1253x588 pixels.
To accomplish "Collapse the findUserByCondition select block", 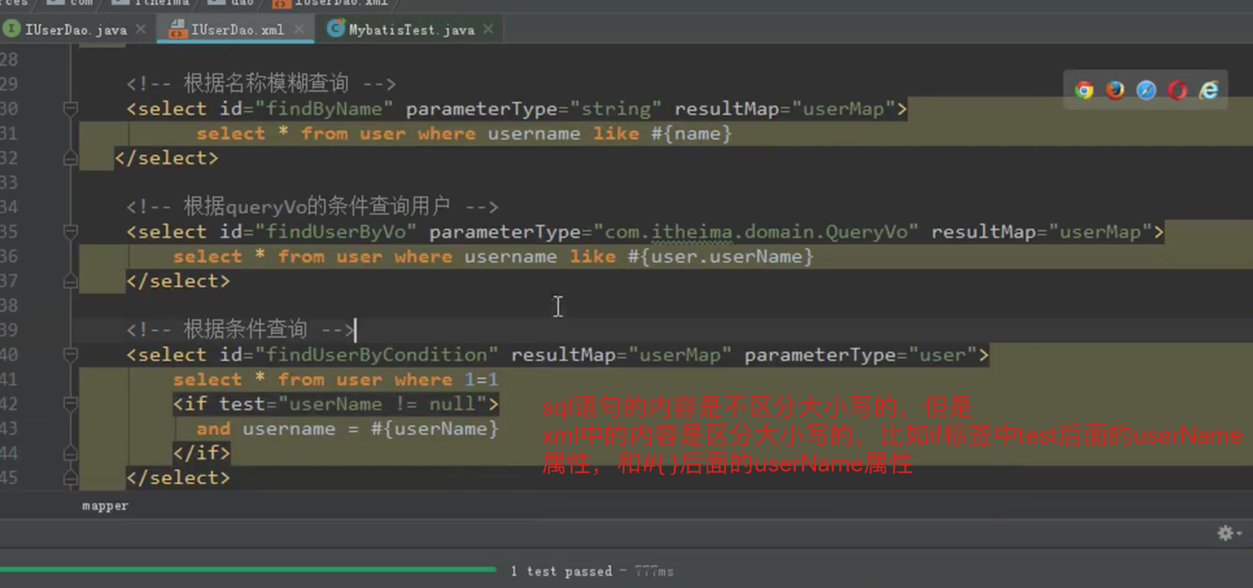I will [x=71, y=355].
